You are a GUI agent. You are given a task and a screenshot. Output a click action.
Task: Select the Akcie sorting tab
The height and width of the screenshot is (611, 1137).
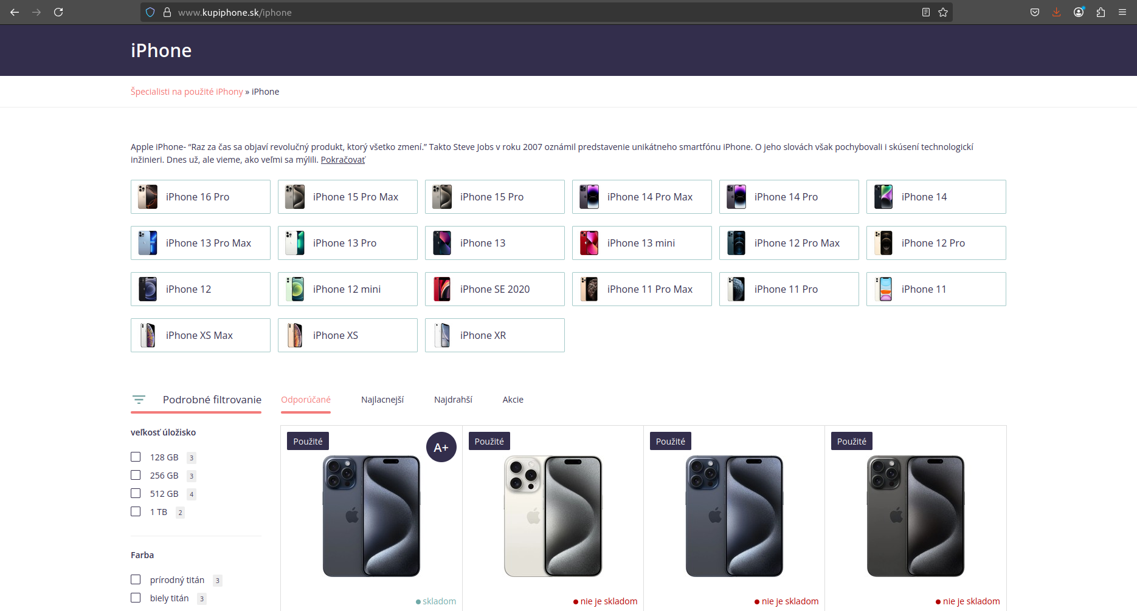[513, 400]
